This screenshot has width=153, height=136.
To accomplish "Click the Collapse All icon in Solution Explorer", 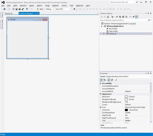I will pos(123,17).
